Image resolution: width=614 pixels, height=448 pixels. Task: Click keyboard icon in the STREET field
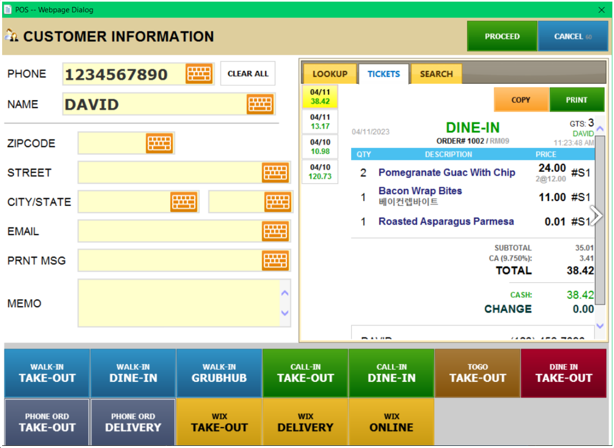pos(275,173)
